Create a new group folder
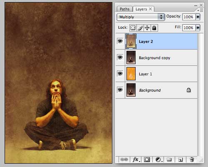 click(x=169, y=160)
